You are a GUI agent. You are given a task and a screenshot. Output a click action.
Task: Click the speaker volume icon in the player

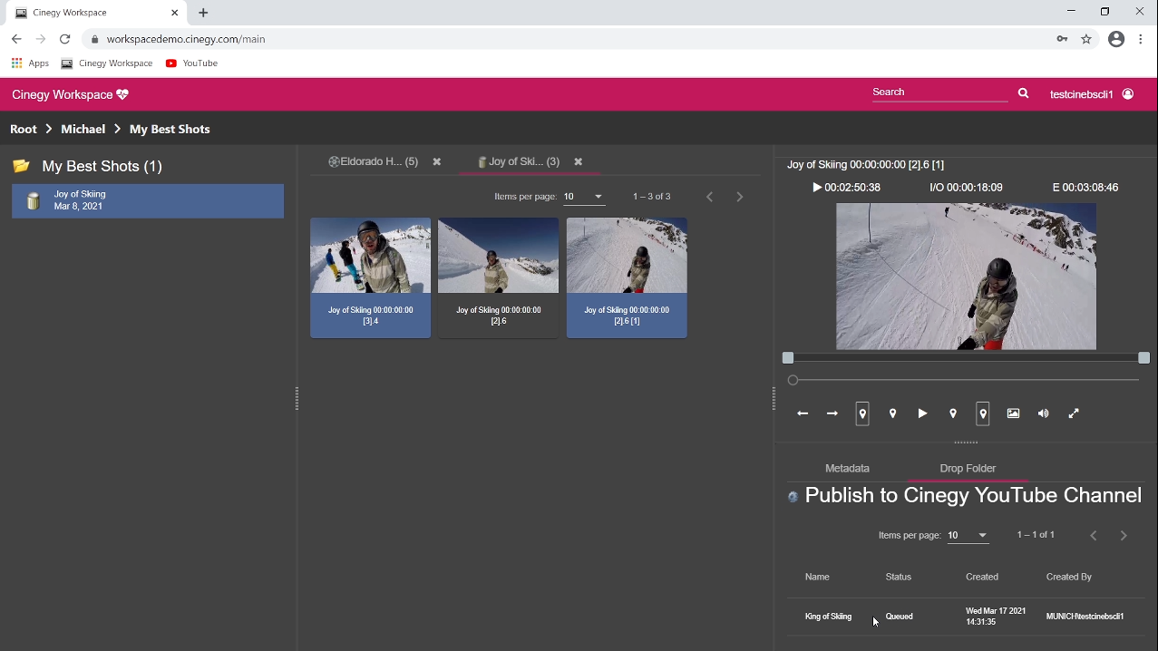point(1044,413)
